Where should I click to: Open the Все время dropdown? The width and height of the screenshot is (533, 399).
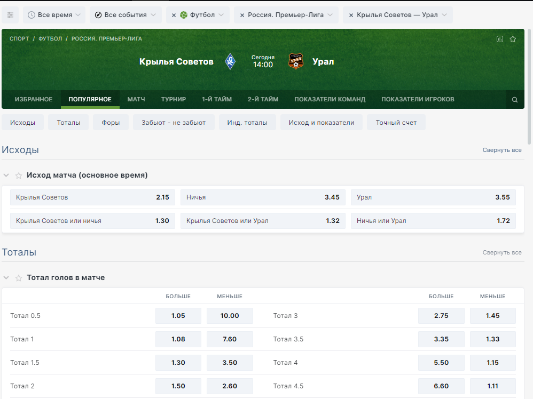point(54,15)
